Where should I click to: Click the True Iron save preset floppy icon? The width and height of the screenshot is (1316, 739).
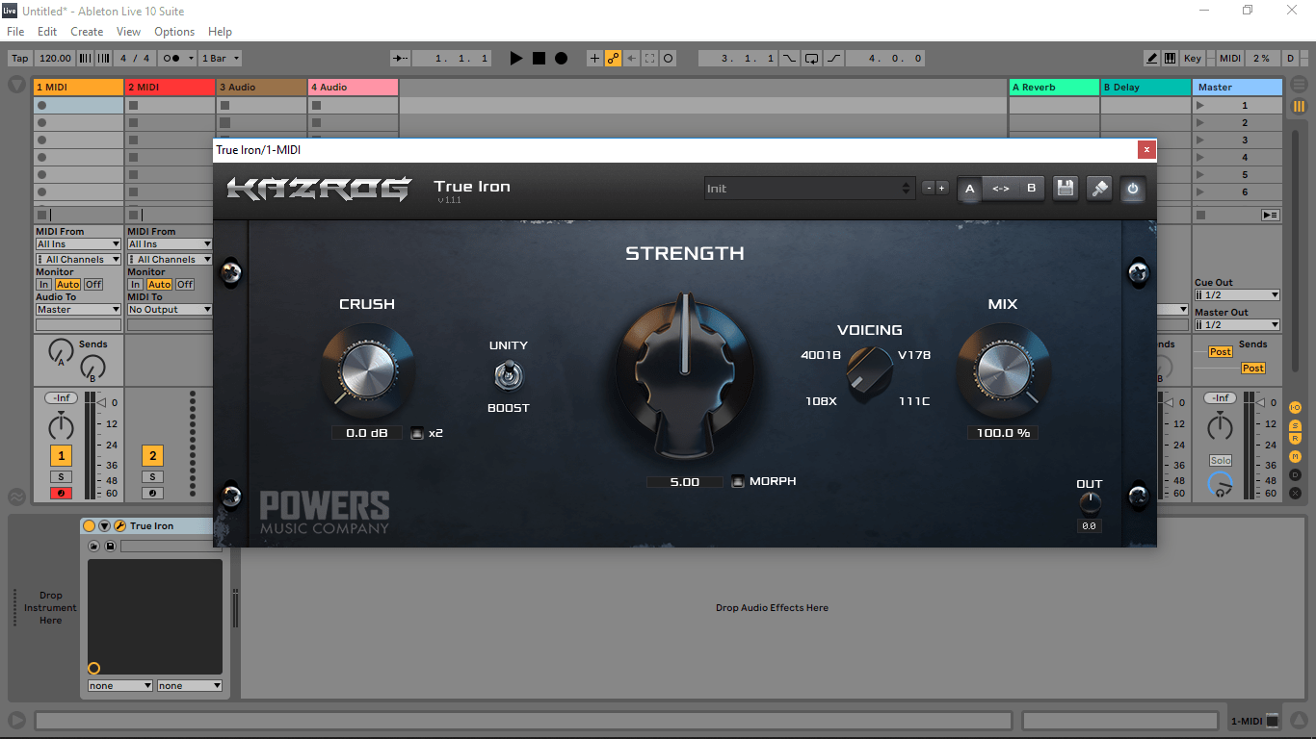[x=1065, y=189]
